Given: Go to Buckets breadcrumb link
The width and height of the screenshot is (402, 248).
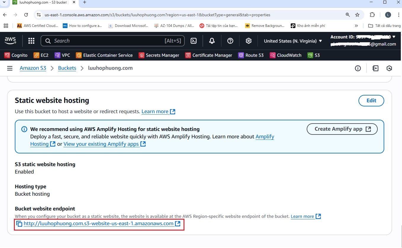Looking at the screenshot, I should coord(67,68).
